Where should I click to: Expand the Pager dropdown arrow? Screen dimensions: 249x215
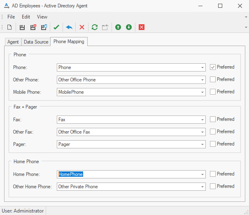pos(202,144)
